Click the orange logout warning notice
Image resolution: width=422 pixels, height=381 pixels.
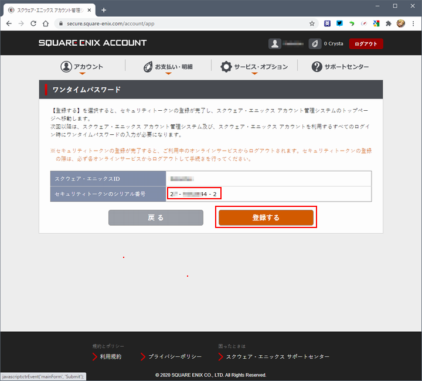pyautogui.click(x=211, y=155)
